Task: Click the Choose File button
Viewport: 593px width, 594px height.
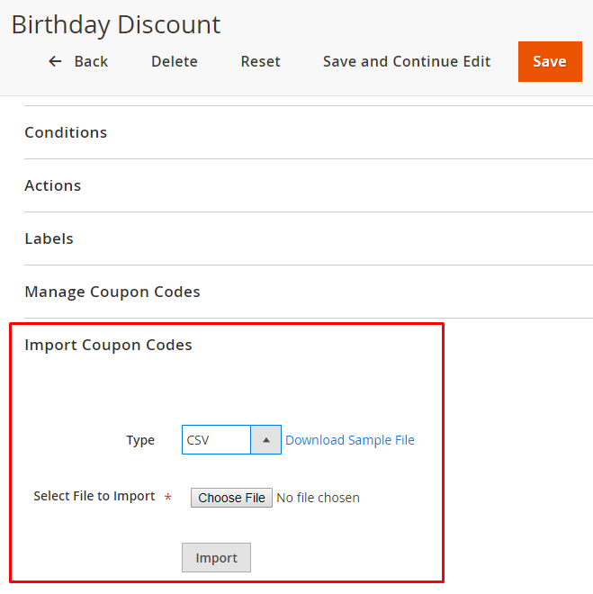Action: [231, 498]
